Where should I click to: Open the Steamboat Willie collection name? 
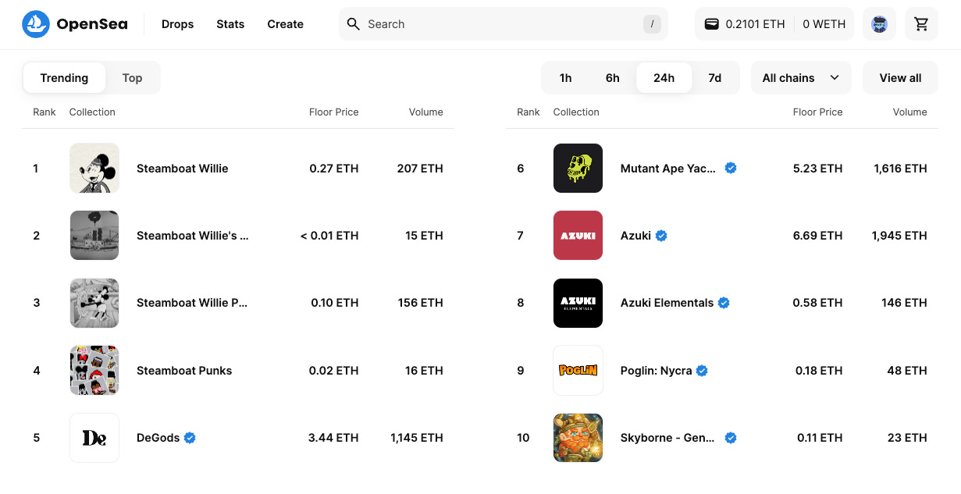tap(183, 168)
